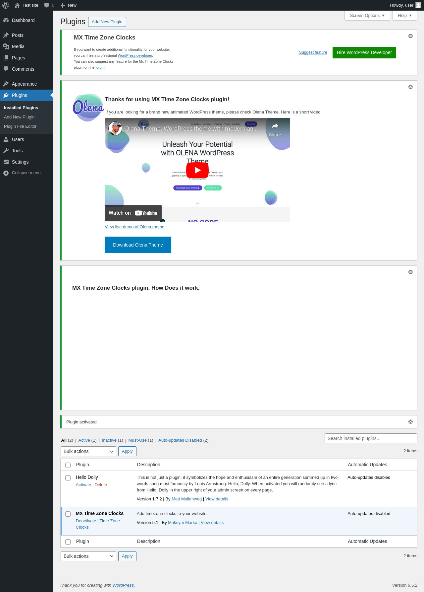Click the Comments icon in sidebar
The height and width of the screenshot is (592, 424).
6,69
